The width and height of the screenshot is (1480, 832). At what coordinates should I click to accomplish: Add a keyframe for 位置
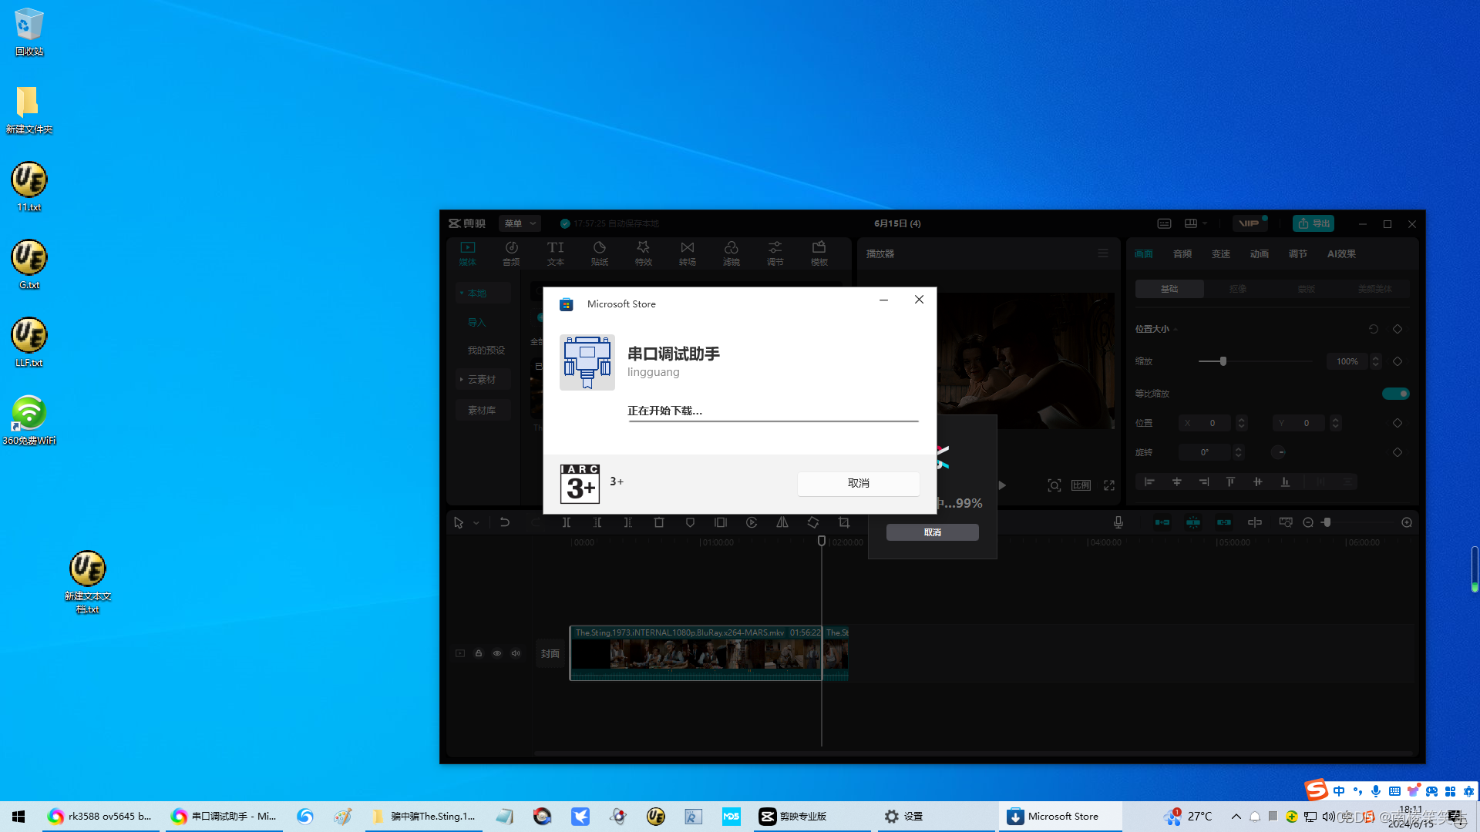tap(1398, 423)
